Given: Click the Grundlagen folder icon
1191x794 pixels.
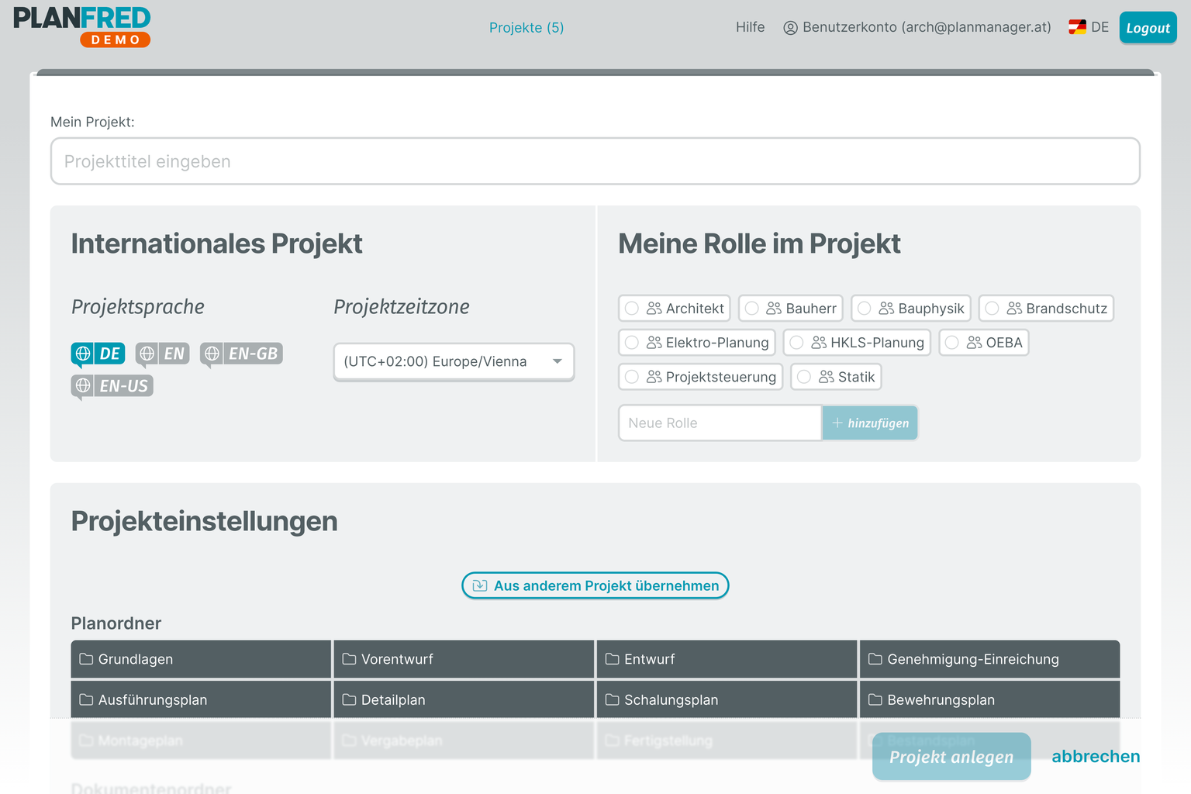Looking at the screenshot, I should [86, 659].
